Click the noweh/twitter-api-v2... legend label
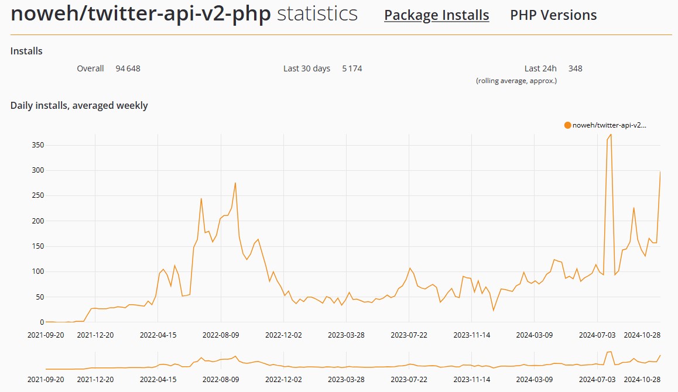The height and width of the screenshot is (392, 678). click(x=609, y=125)
